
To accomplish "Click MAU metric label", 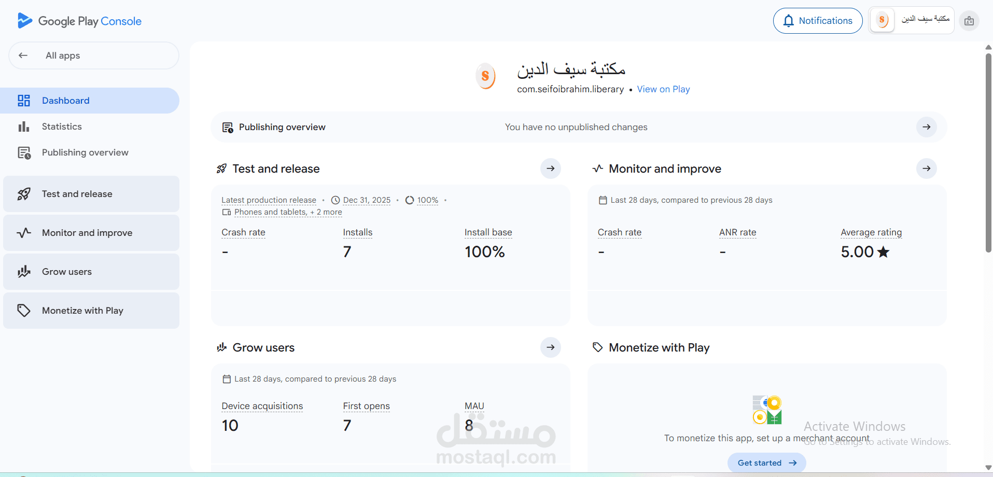I will 474,406.
